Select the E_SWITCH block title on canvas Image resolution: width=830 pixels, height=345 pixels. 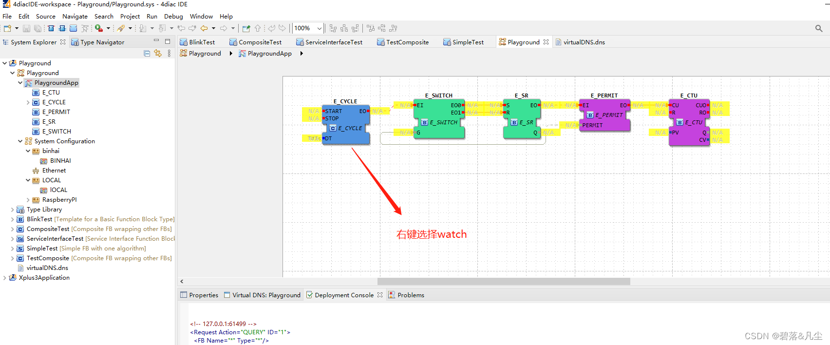[438, 96]
